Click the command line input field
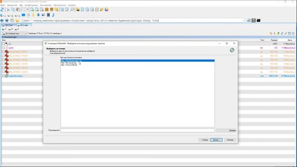 click(x=133, y=20)
